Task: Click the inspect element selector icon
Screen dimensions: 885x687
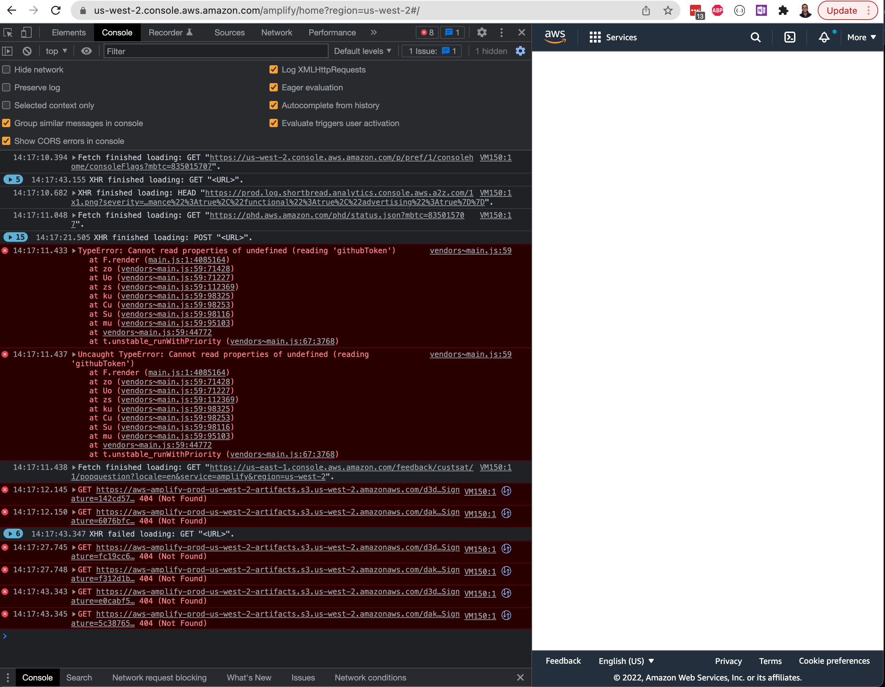Action: (x=8, y=32)
